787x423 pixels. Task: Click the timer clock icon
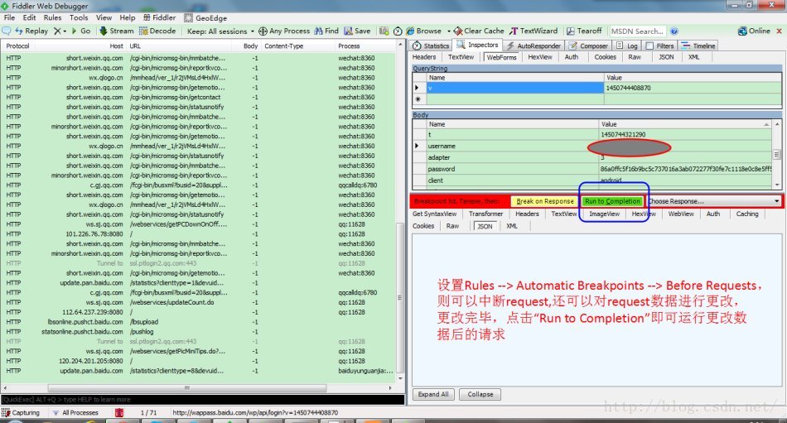pos(398,31)
